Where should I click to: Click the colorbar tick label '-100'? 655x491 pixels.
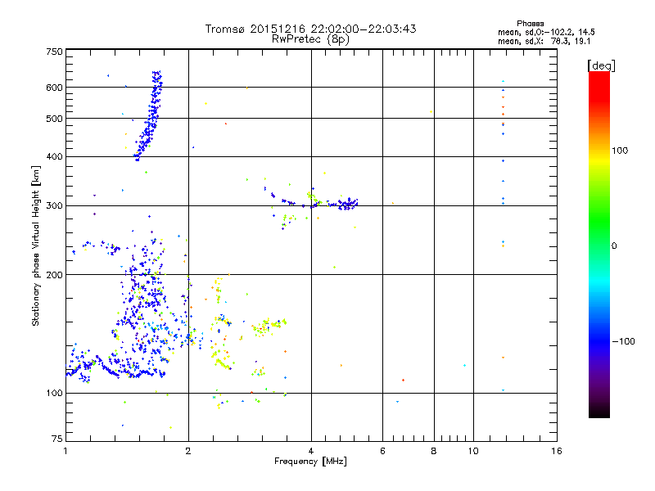click(x=623, y=341)
